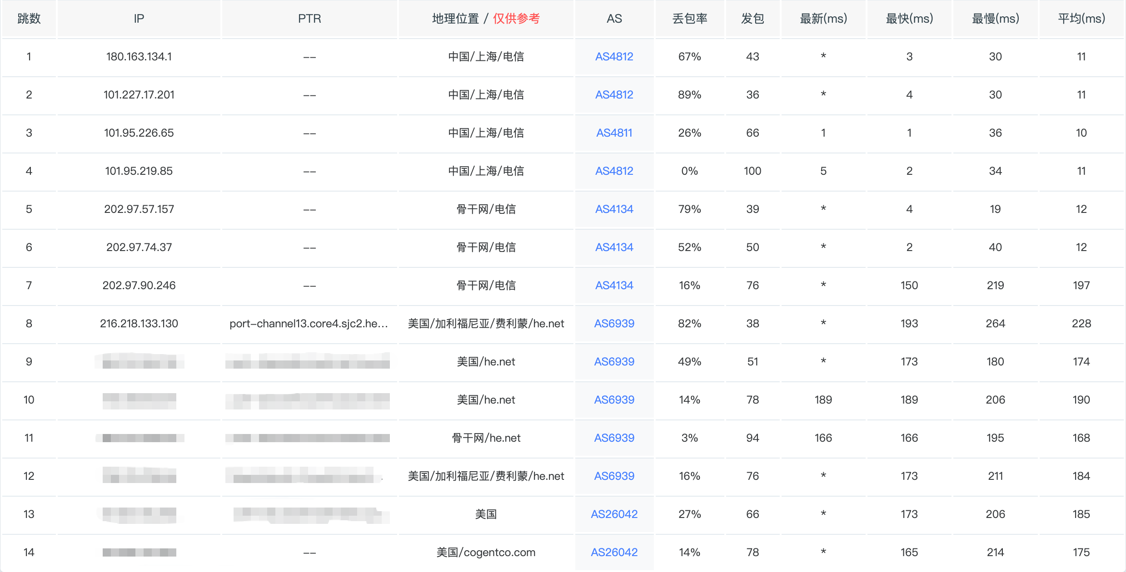Click the 丢包率 column header

pos(689,19)
